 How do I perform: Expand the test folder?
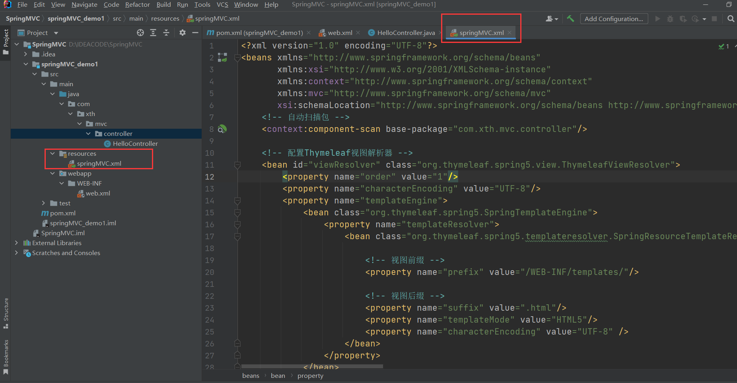click(43, 203)
